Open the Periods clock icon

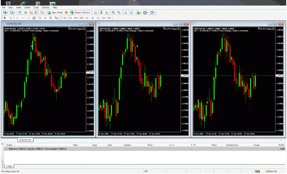tap(145, 12)
